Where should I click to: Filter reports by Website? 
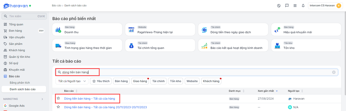click(192, 81)
